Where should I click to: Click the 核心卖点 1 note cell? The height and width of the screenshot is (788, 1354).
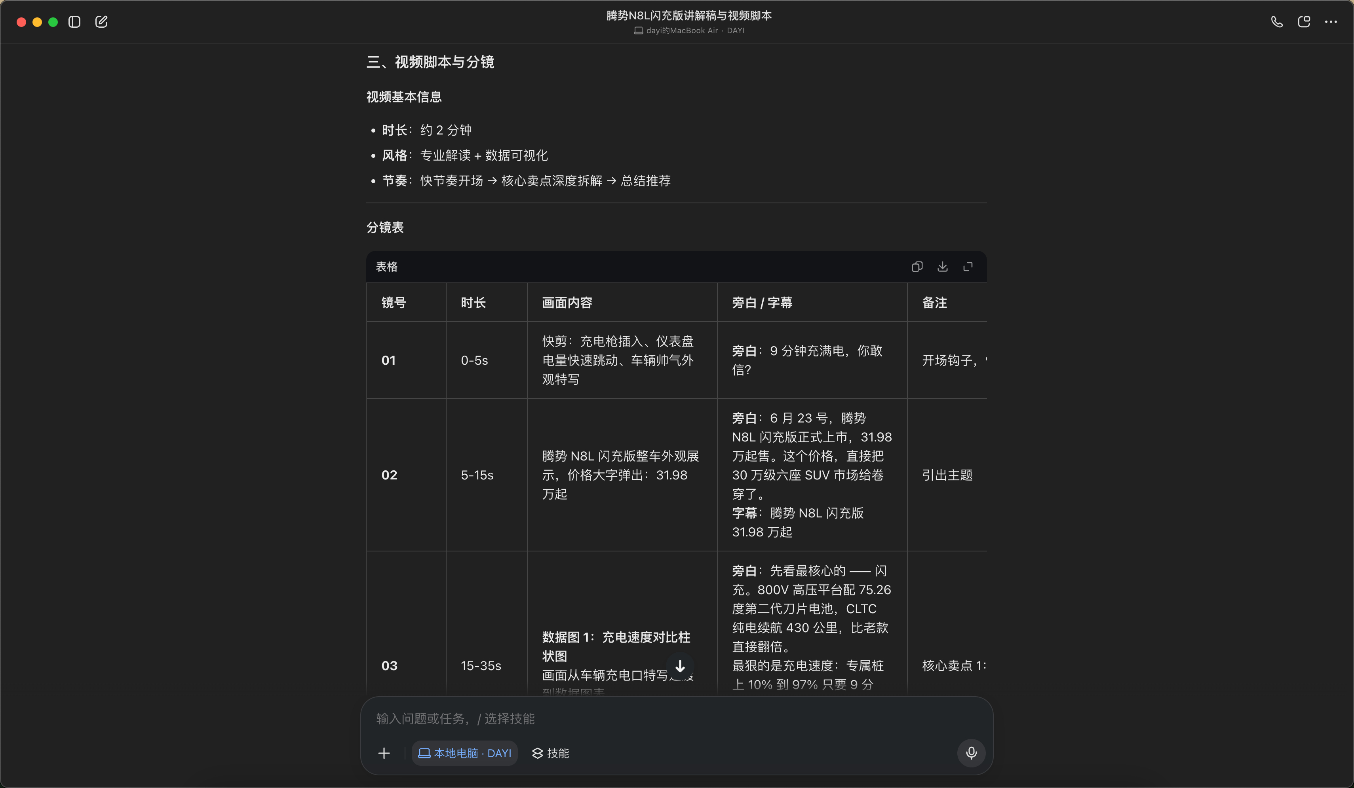tap(947, 666)
